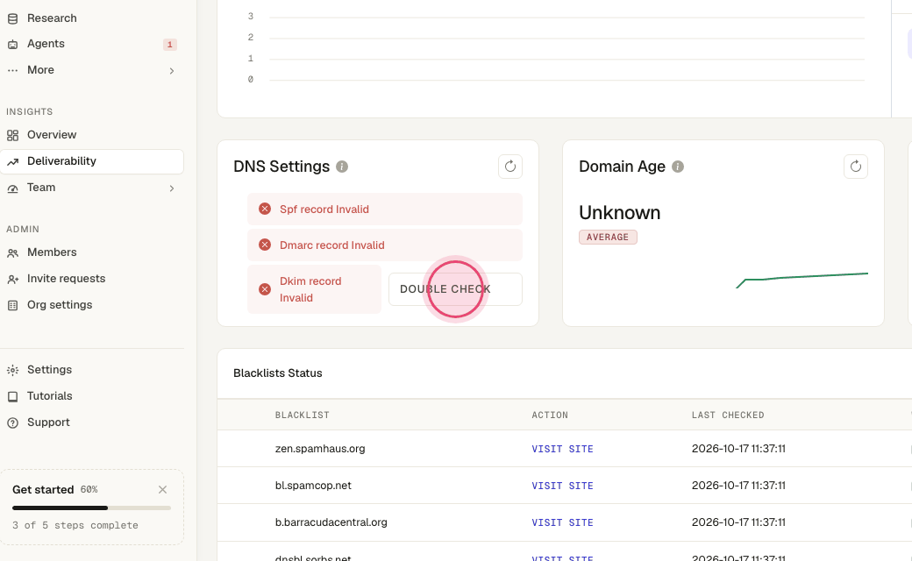This screenshot has height=561, width=912.
Task: Show Domain Age info tooltip icon
Action: [678, 167]
